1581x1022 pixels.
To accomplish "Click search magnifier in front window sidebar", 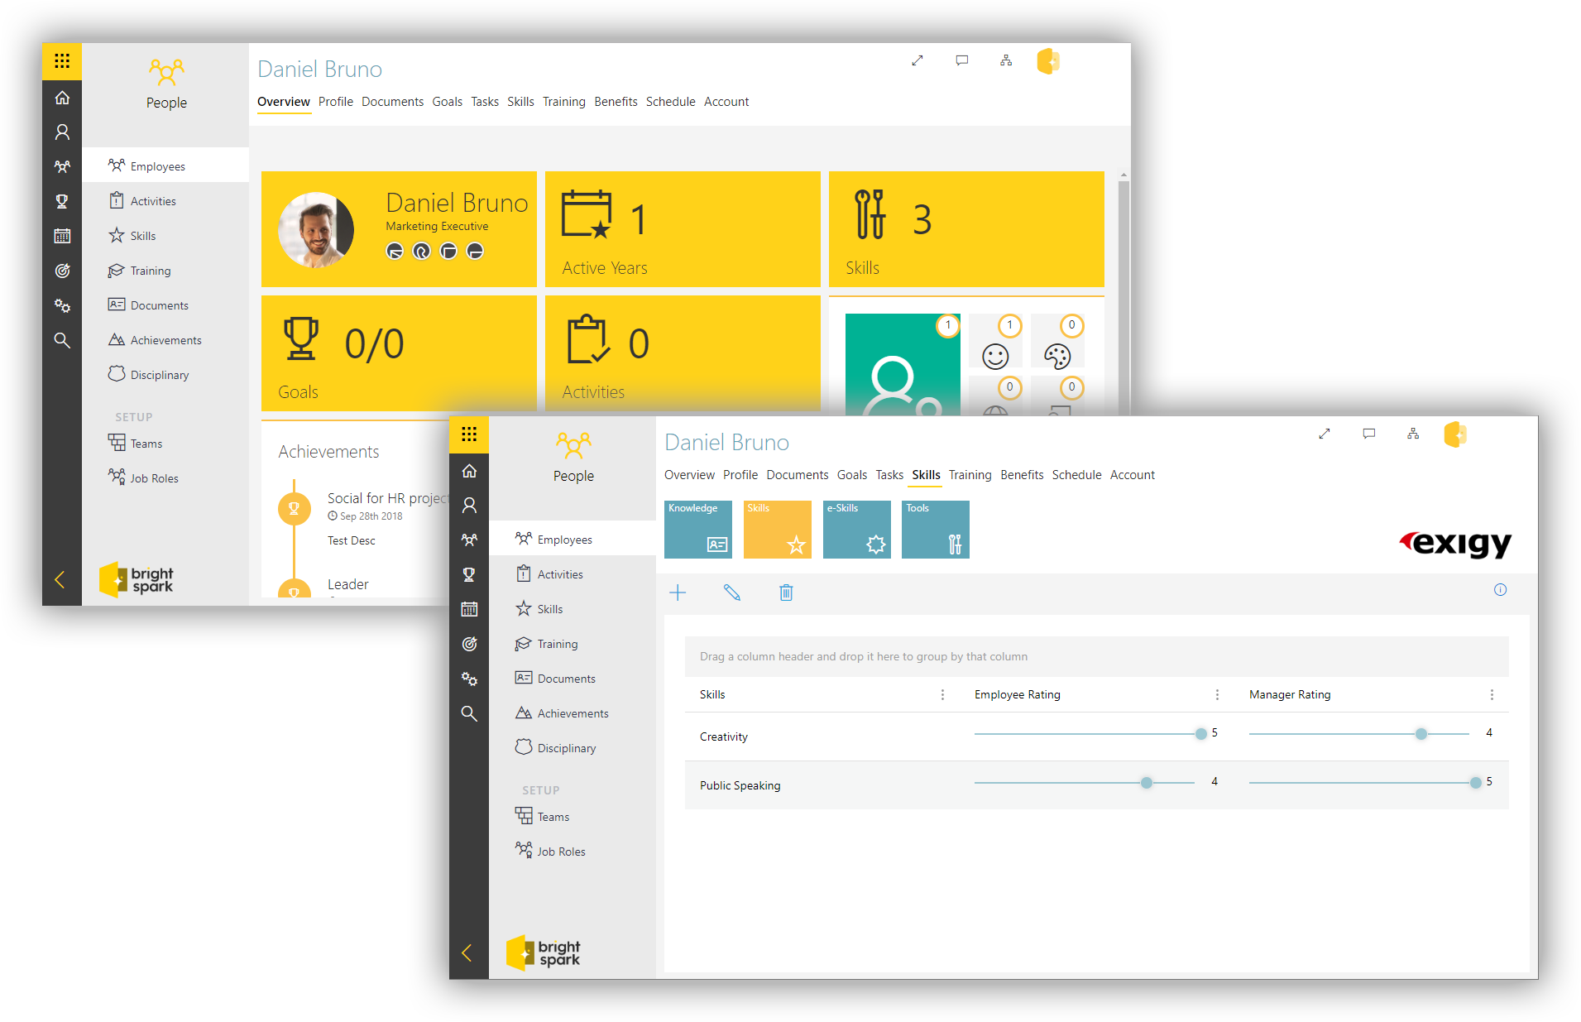I will (x=469, y=713).
